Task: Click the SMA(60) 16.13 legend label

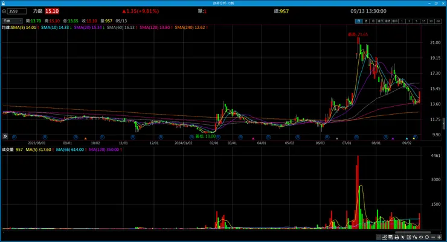Action: (x=121, y=28)
